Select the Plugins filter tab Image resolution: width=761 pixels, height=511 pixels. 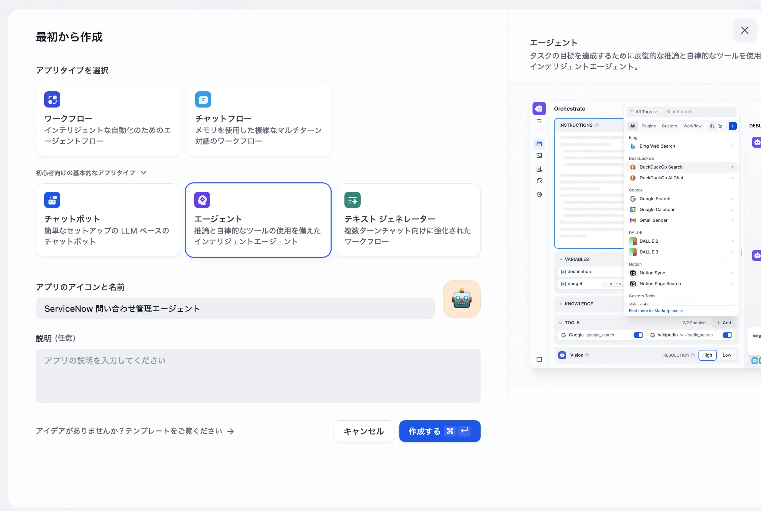tap(648, 126)
